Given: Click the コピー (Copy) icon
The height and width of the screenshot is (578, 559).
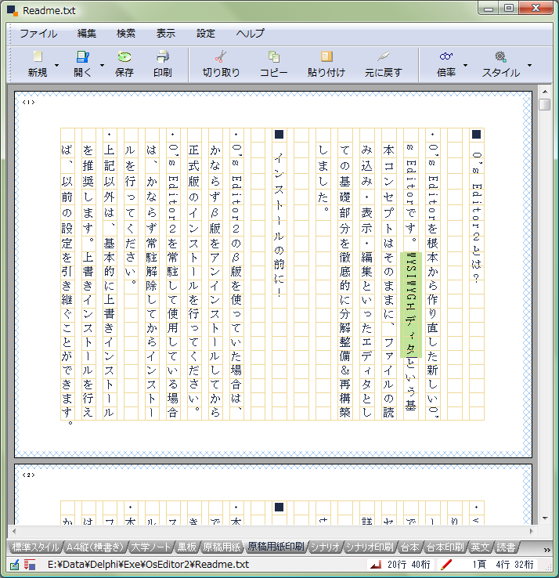Looking at the screenshot, I should pos(273,56).
